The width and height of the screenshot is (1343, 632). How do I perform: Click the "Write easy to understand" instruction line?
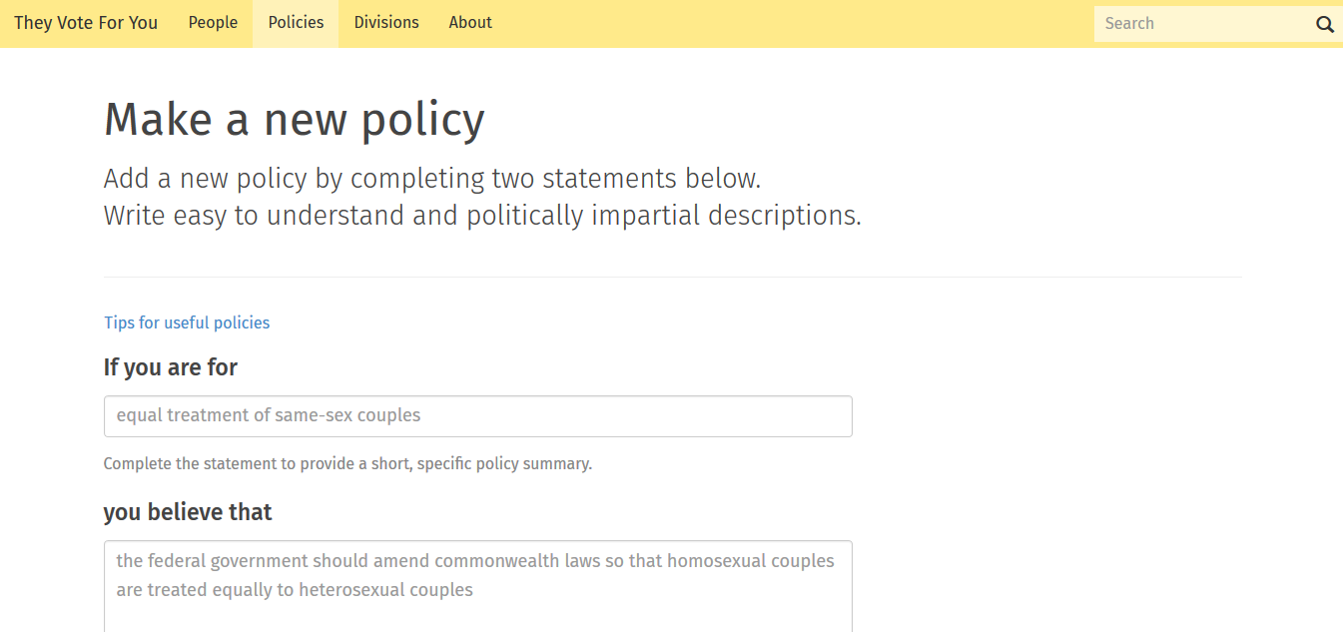[x=482, y=216]
